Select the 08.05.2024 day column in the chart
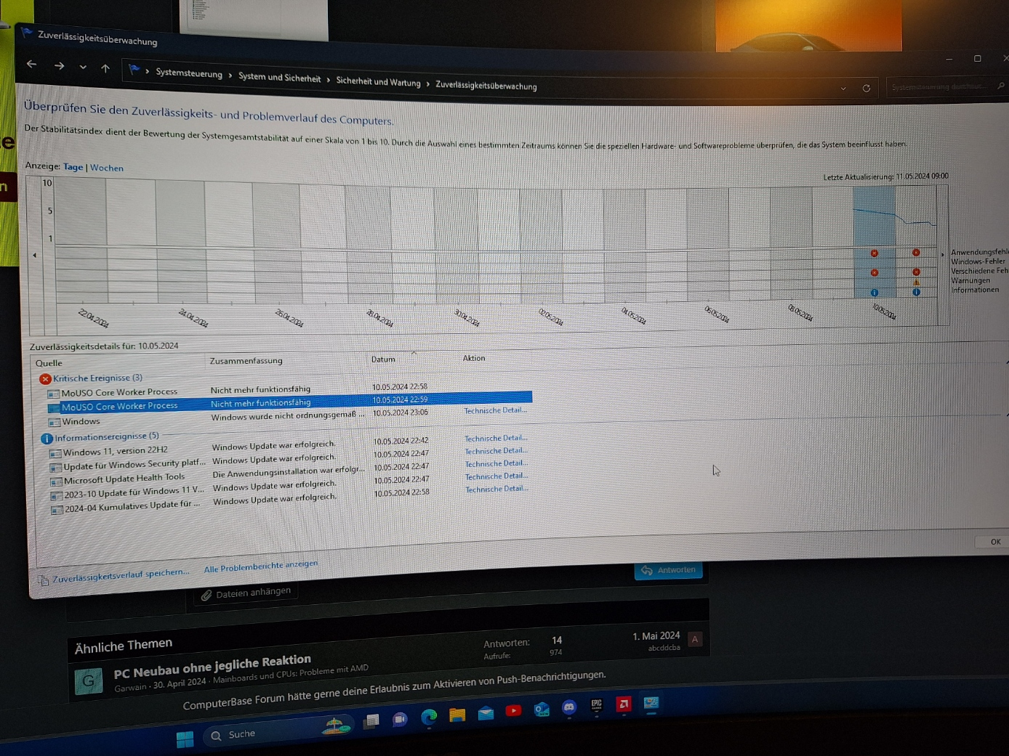This screenshot has height=756, width=1009. [791, 243]
